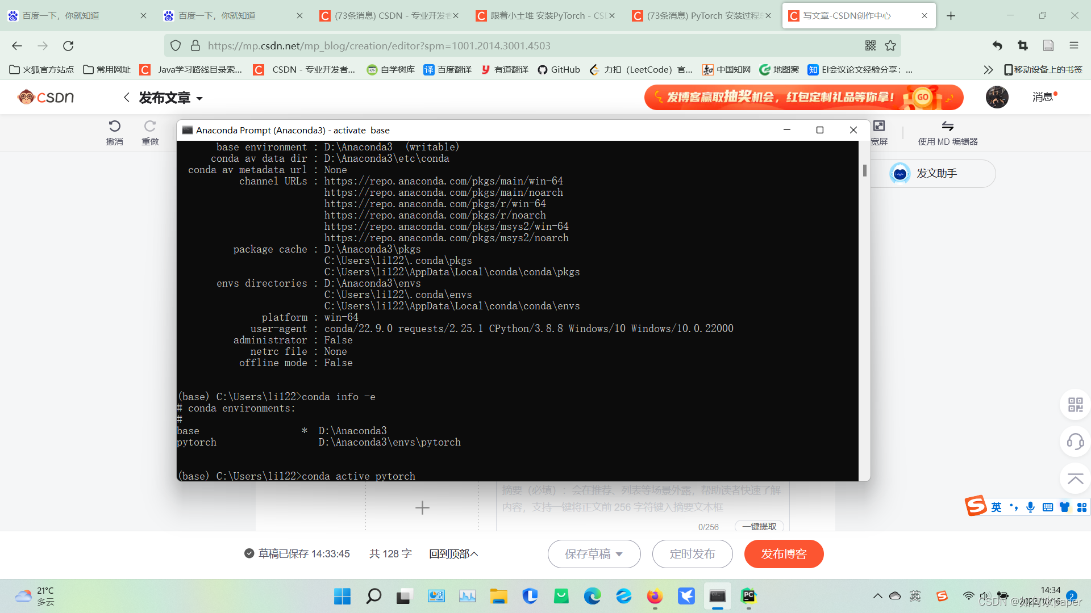Expand the 发文章 dropdown arrow

[199, 98]
